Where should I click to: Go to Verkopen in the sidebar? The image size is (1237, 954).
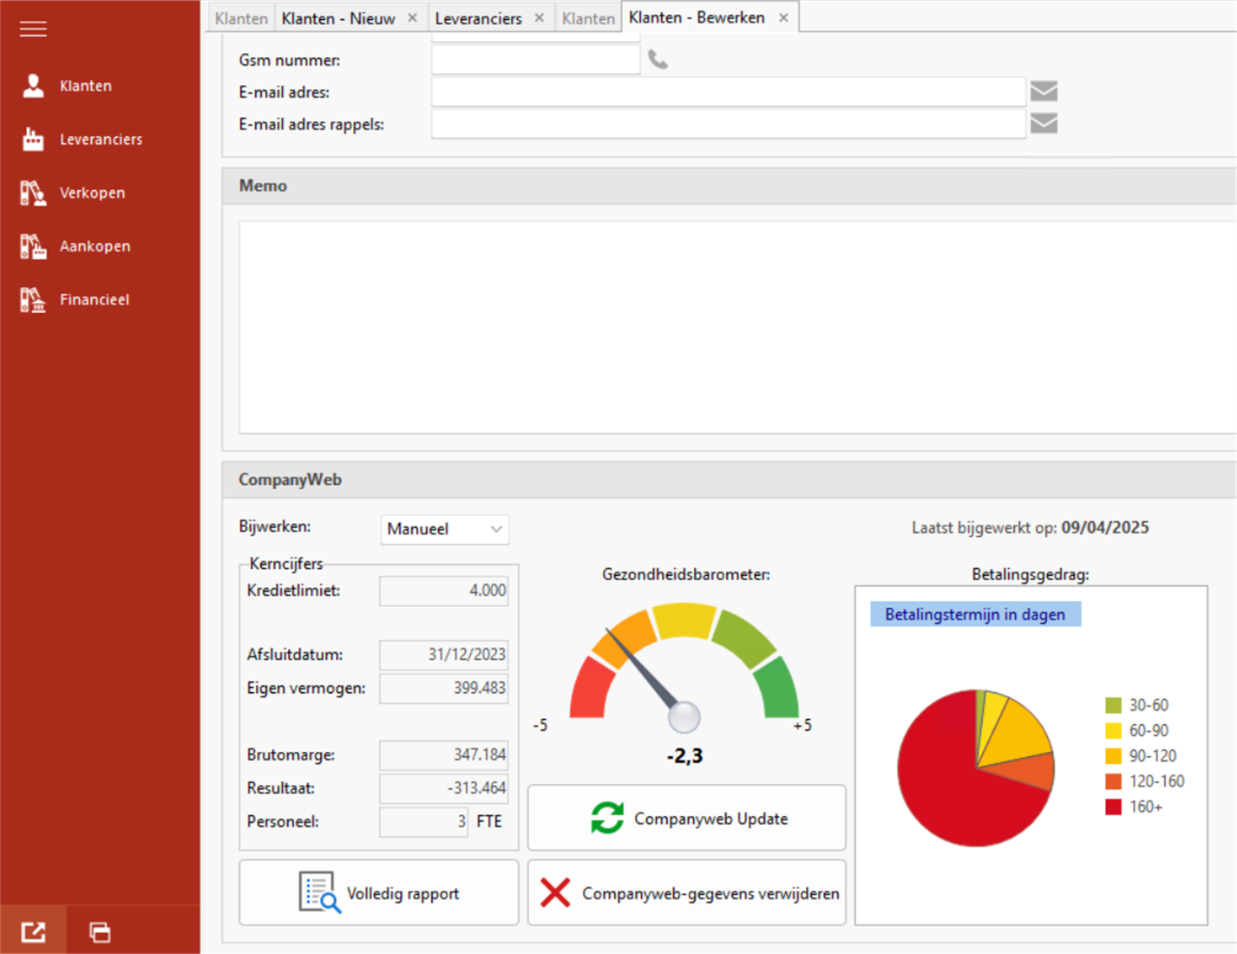click(x=91, y=193)
